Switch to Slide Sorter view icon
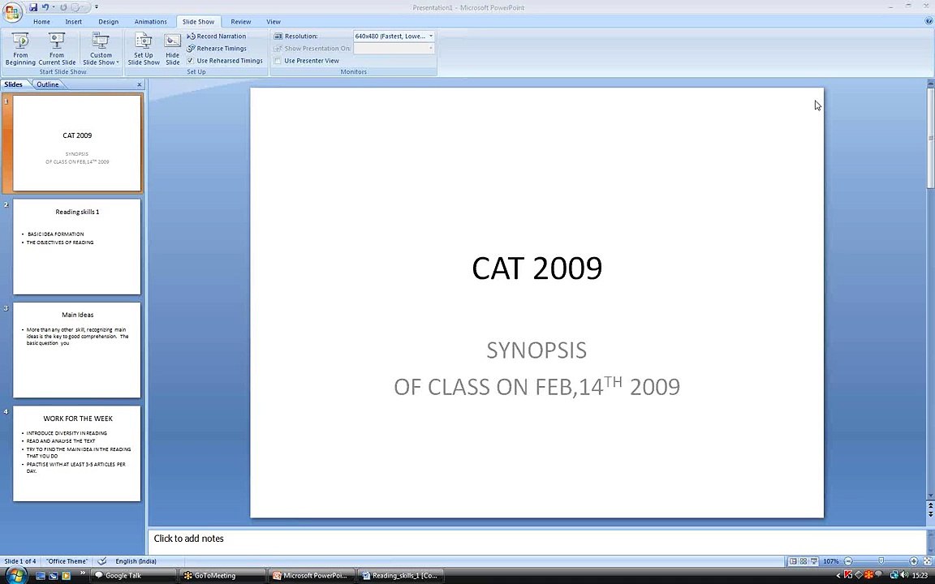The height and width of the screenshot is (584, 935). pyautogui.click(x=804, y=561)
